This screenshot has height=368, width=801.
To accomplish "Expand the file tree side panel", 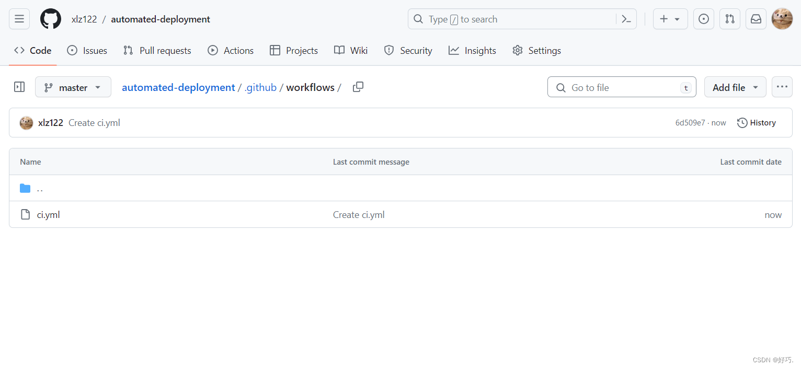I will click(x=19, y=87).
